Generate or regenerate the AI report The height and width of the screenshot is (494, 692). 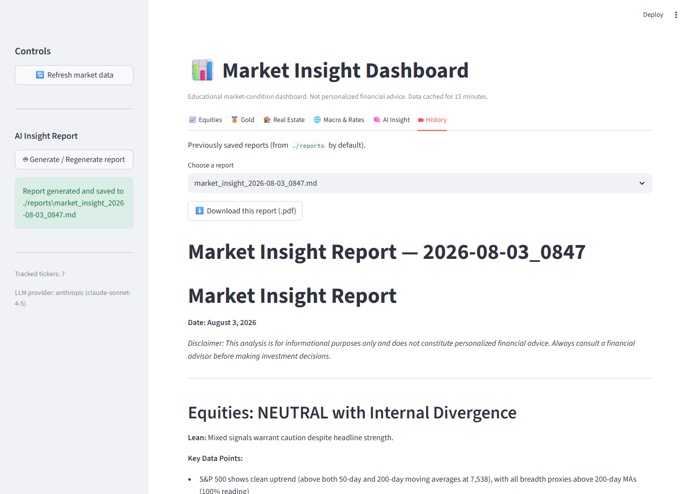(74, 160)
